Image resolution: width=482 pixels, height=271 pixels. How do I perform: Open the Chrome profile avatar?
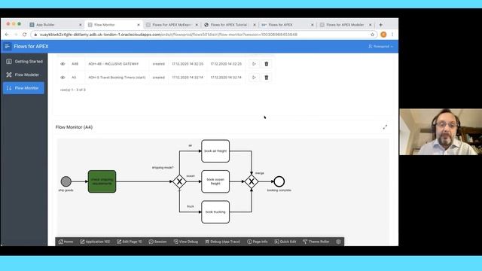tap(383, 35)
